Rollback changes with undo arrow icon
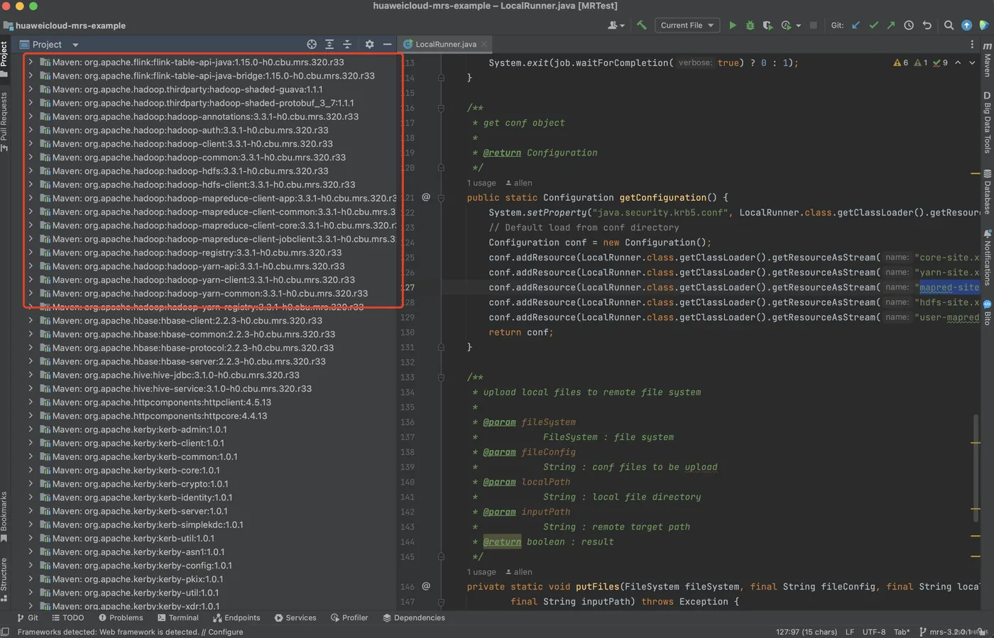Screen dimensions: 994x638 (927, 25)
